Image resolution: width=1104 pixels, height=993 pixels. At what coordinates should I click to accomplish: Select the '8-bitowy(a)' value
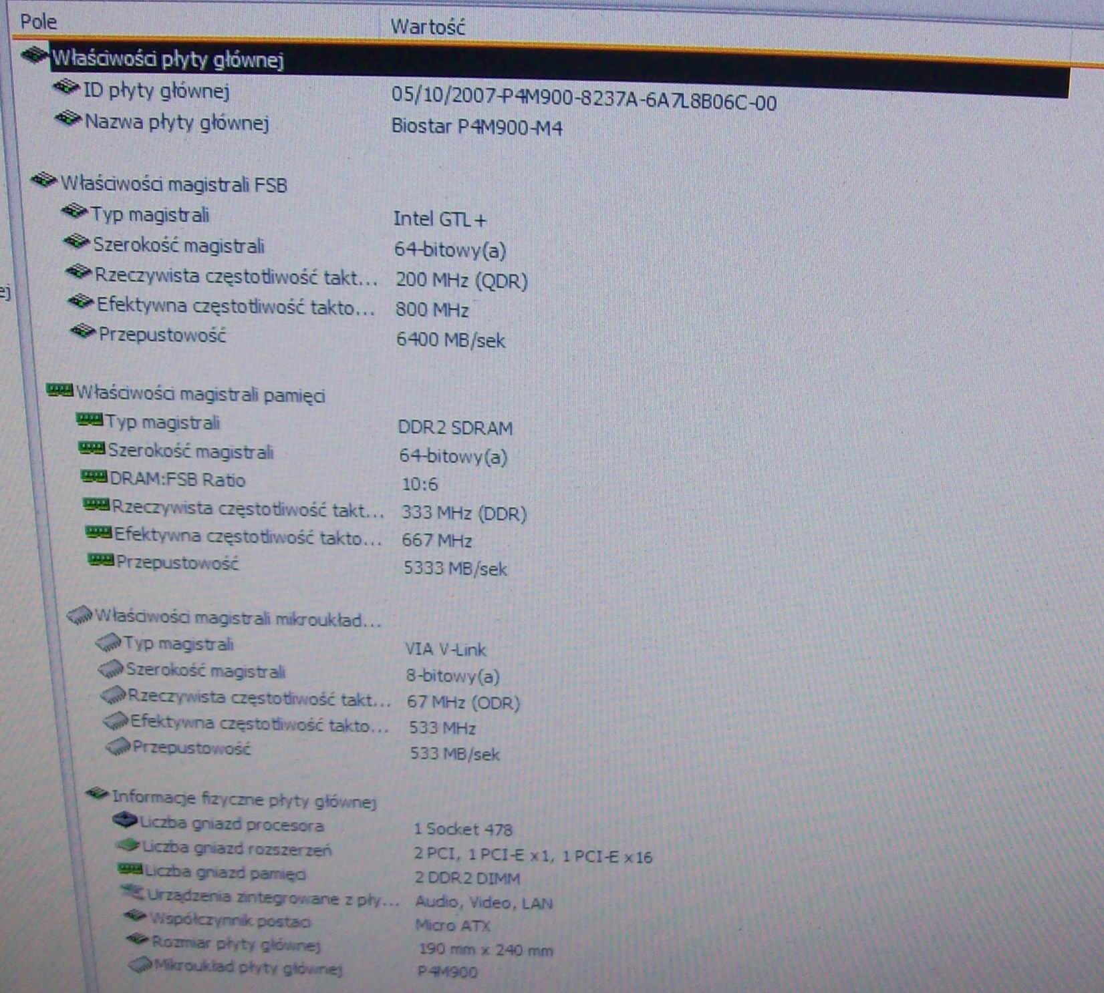(x=453, y=676)
